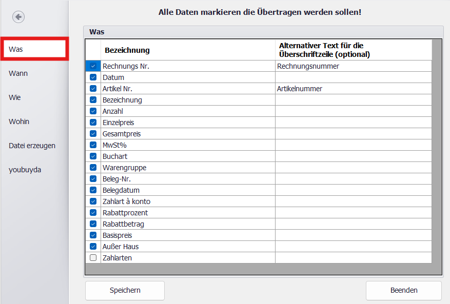
Task: Click the back arrow icon
Action: 18,17
